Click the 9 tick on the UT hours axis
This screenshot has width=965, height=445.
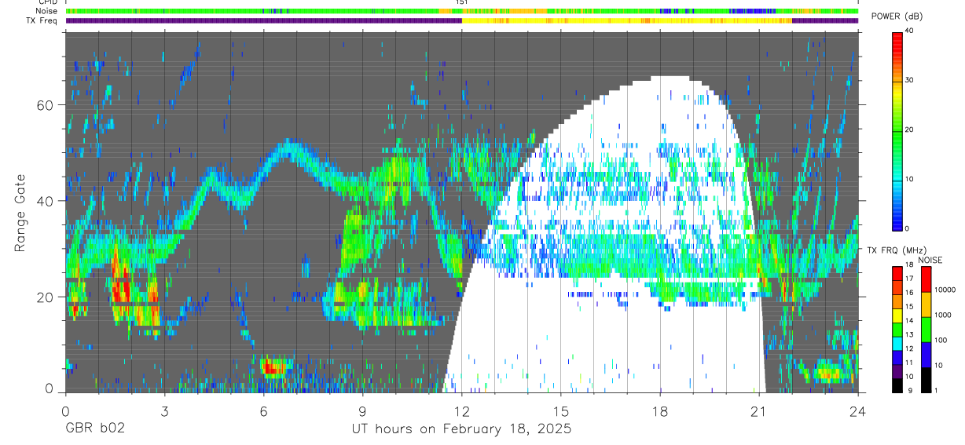tap(362, 410)
